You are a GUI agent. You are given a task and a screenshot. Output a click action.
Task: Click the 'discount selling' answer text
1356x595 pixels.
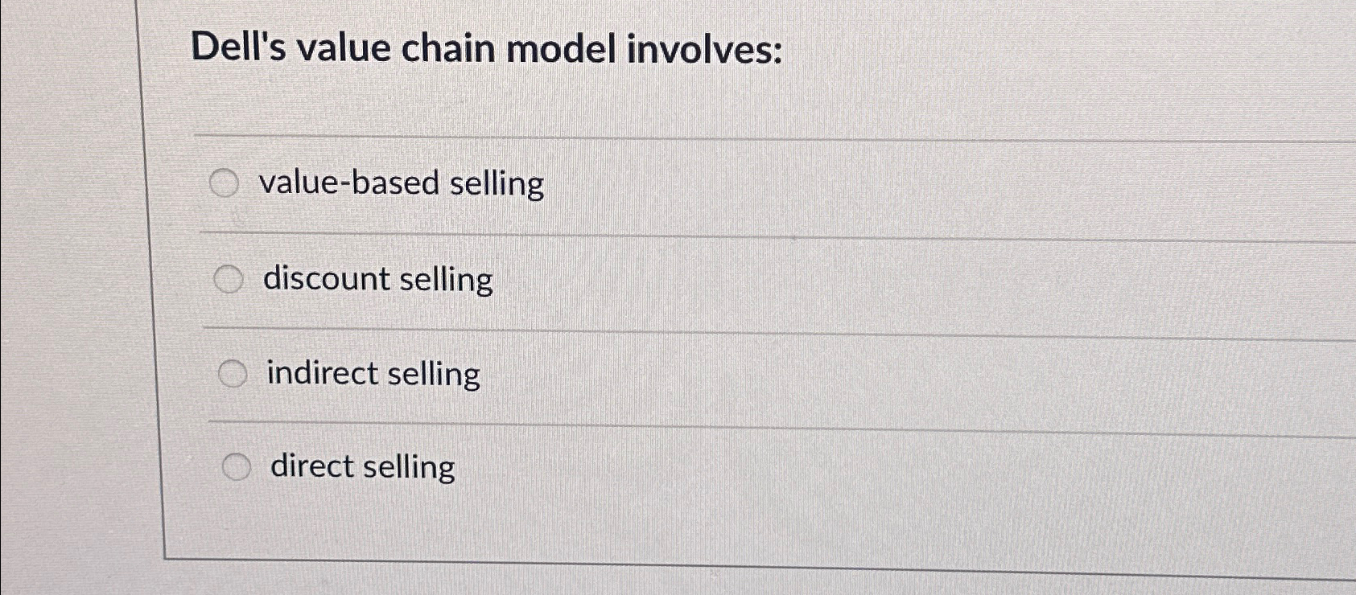(x=377, y=279)
